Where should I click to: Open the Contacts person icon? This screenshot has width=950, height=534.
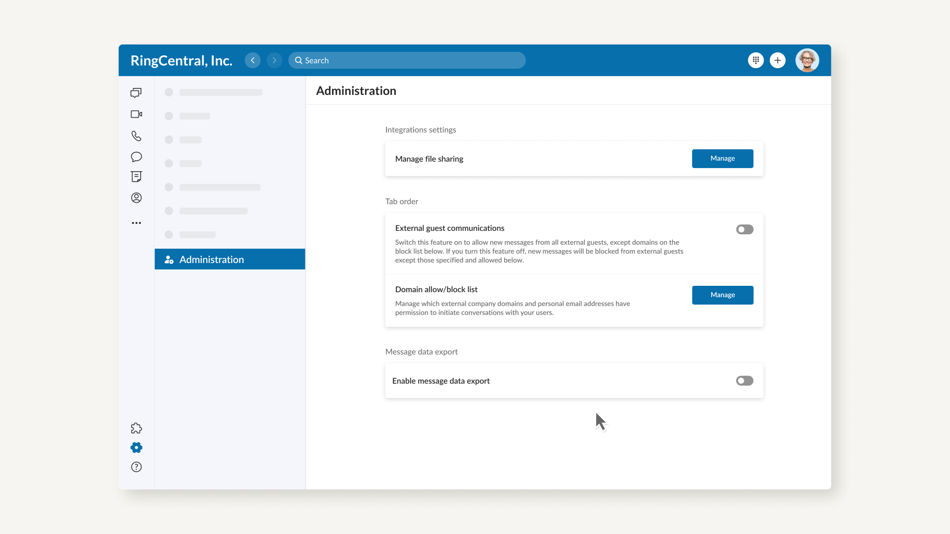136,198
